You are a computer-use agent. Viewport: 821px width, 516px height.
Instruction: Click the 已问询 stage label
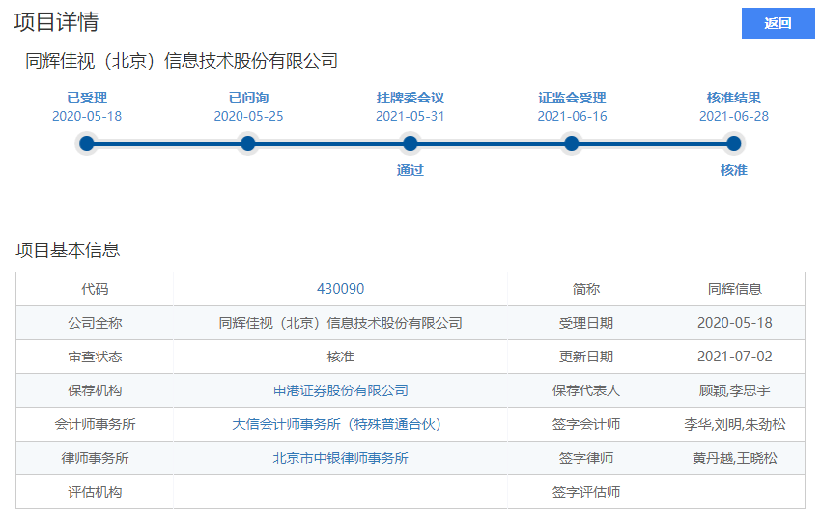tap(248, 98)
